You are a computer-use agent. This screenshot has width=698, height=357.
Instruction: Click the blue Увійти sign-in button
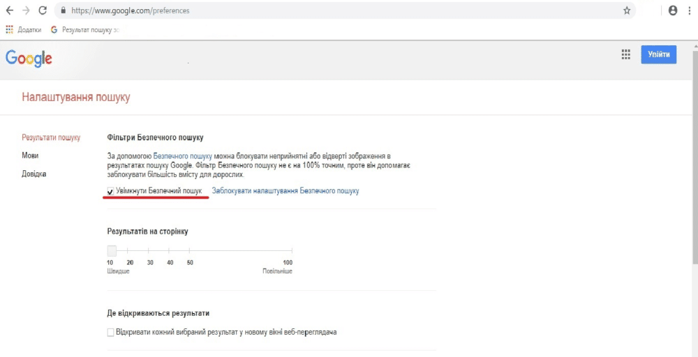click(x=658, y=55)
